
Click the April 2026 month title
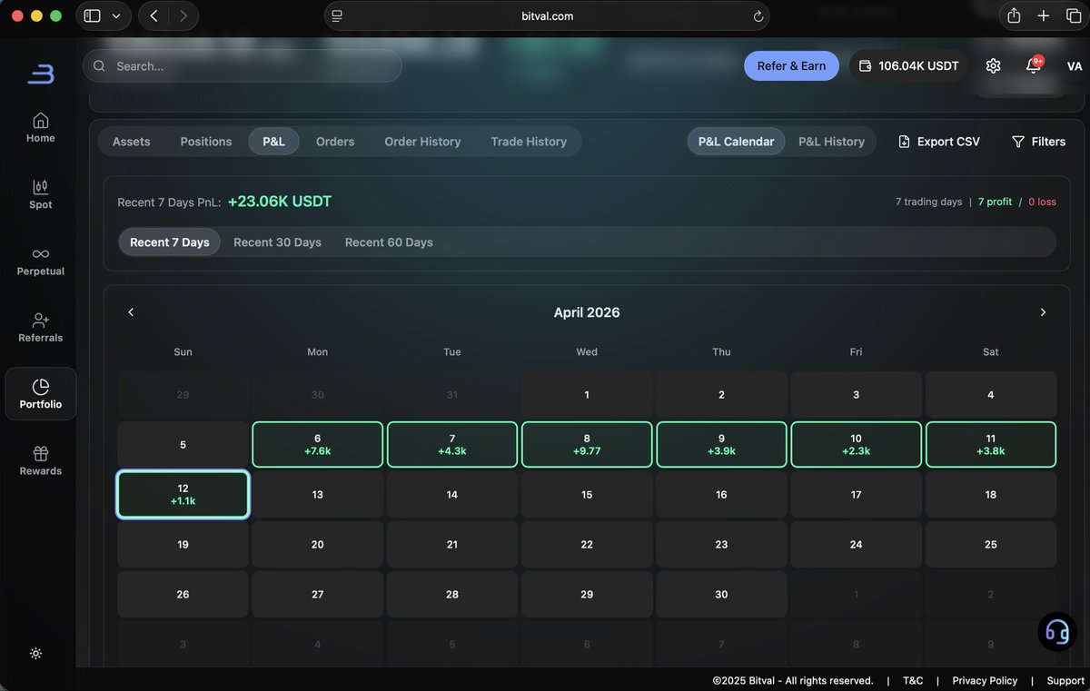pyautogui.click(x=587, y=312)
